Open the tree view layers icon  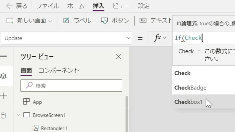[3, 76]
